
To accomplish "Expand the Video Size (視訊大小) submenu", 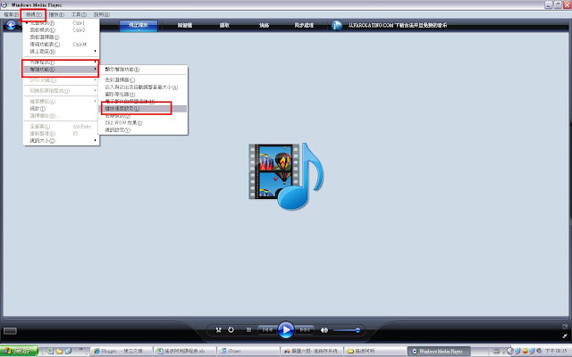I will tap(61, 141).
